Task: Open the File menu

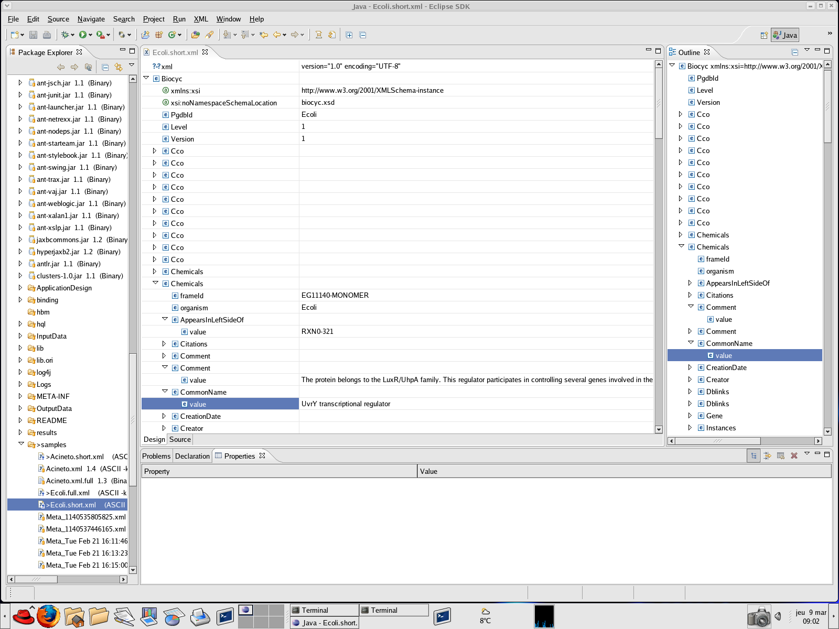Action: pyautogui.click(x=13, y=19)
